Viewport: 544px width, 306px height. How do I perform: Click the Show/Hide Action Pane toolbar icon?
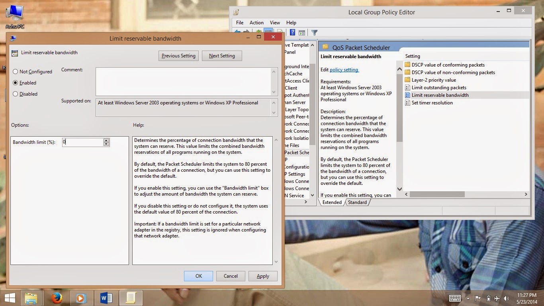point(302,33)
